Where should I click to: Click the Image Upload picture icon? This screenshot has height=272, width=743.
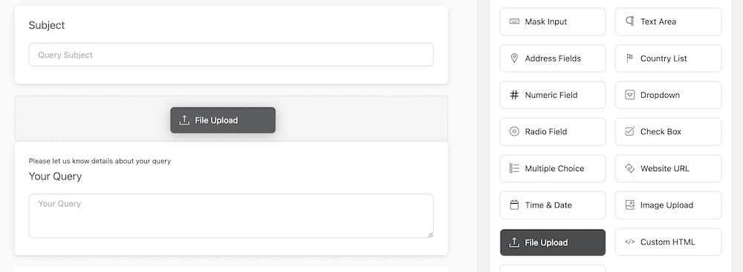[x=629, y=205]
